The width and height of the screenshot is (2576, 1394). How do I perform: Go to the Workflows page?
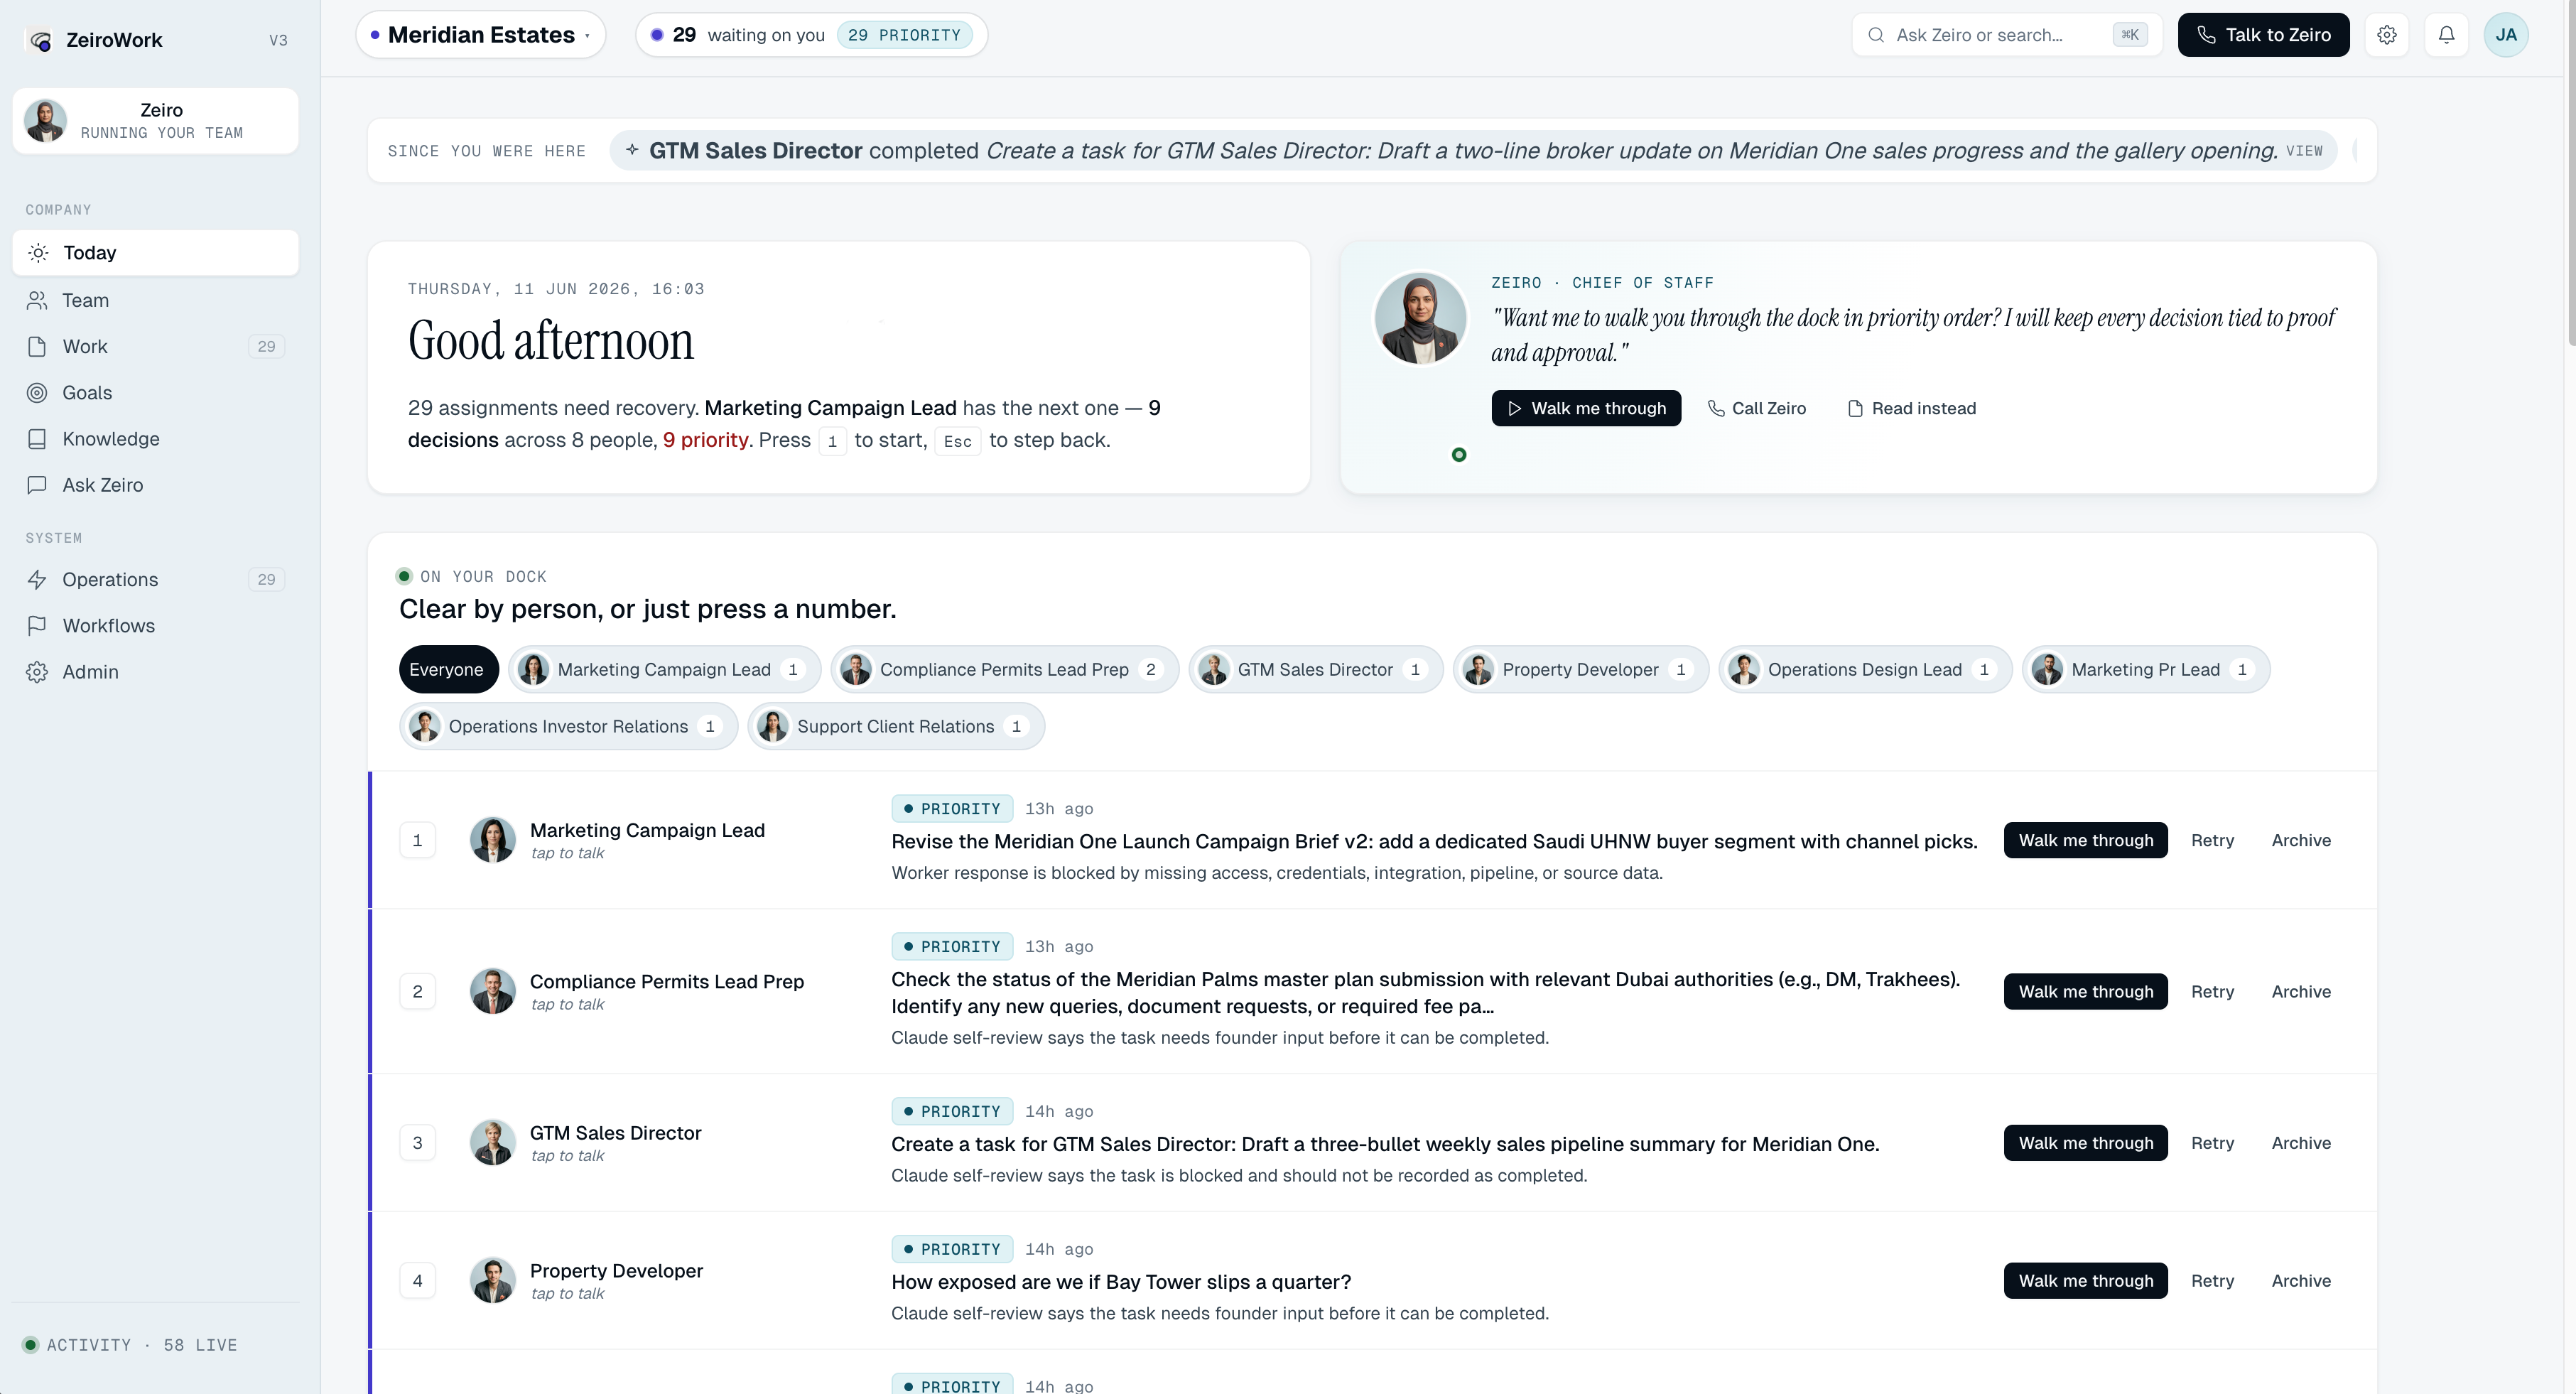(155, 626)
